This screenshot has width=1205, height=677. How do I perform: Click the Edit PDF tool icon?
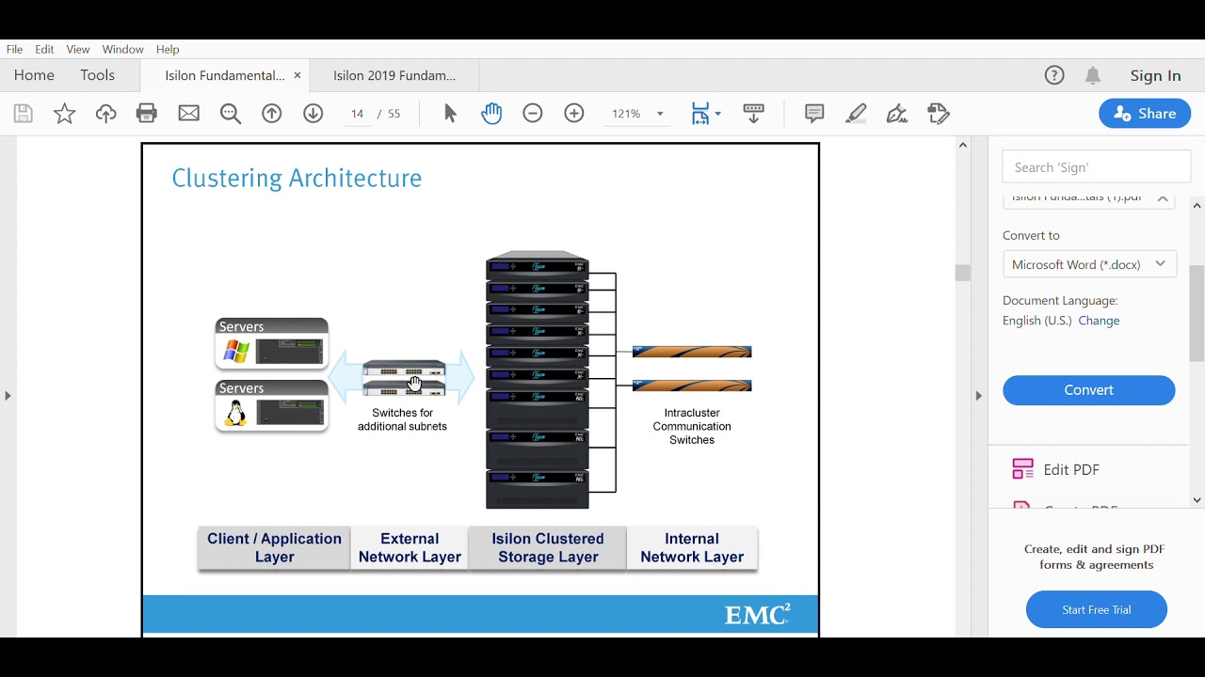point(1022,469)
